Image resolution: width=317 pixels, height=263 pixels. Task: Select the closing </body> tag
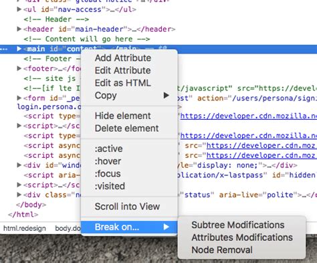(31, 205)
